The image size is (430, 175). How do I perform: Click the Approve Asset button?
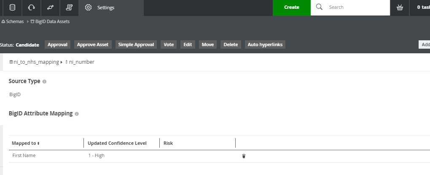(x=93, y=44)
